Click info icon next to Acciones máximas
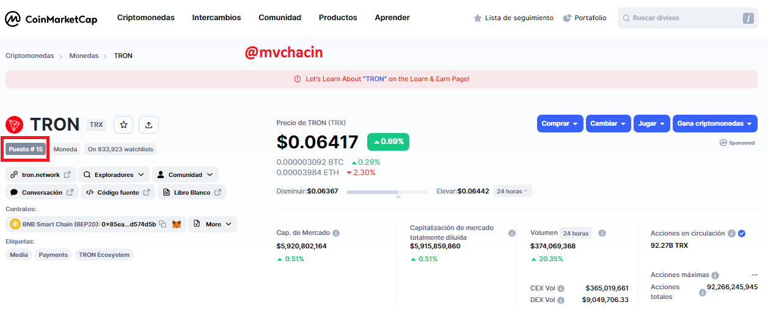Screen dimensions: 768x310 coord(715,275)
